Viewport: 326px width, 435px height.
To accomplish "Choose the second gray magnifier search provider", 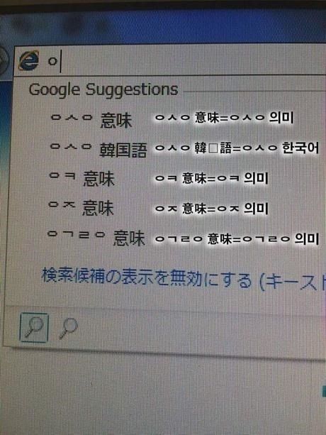I will tap(69, 329).
